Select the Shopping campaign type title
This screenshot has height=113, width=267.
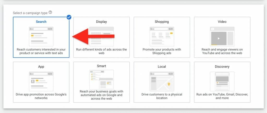162,22
